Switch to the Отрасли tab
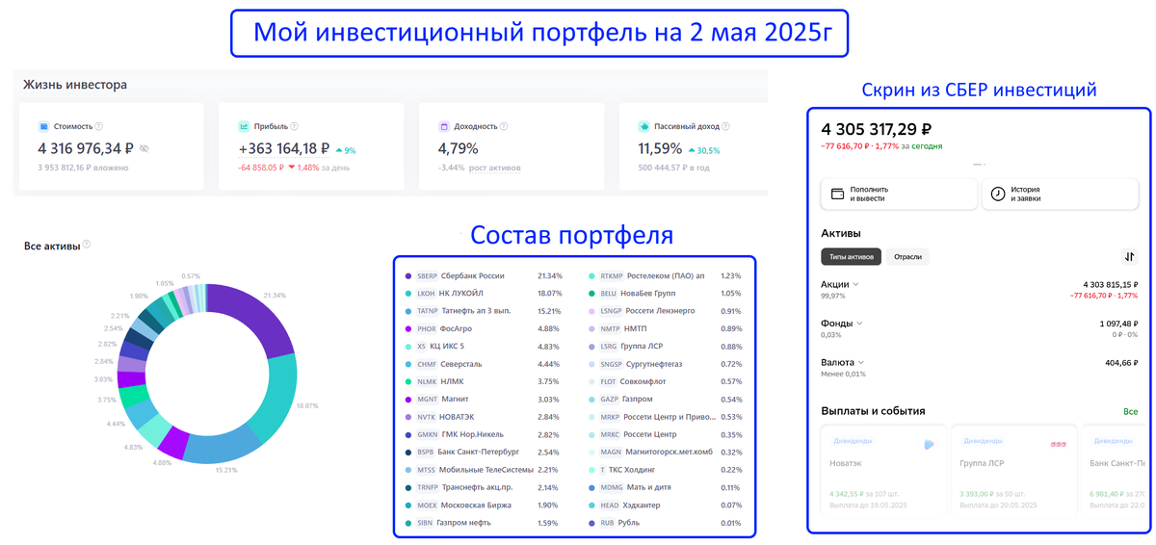Viewport: 1156px width, 545px height. [907, 256]
